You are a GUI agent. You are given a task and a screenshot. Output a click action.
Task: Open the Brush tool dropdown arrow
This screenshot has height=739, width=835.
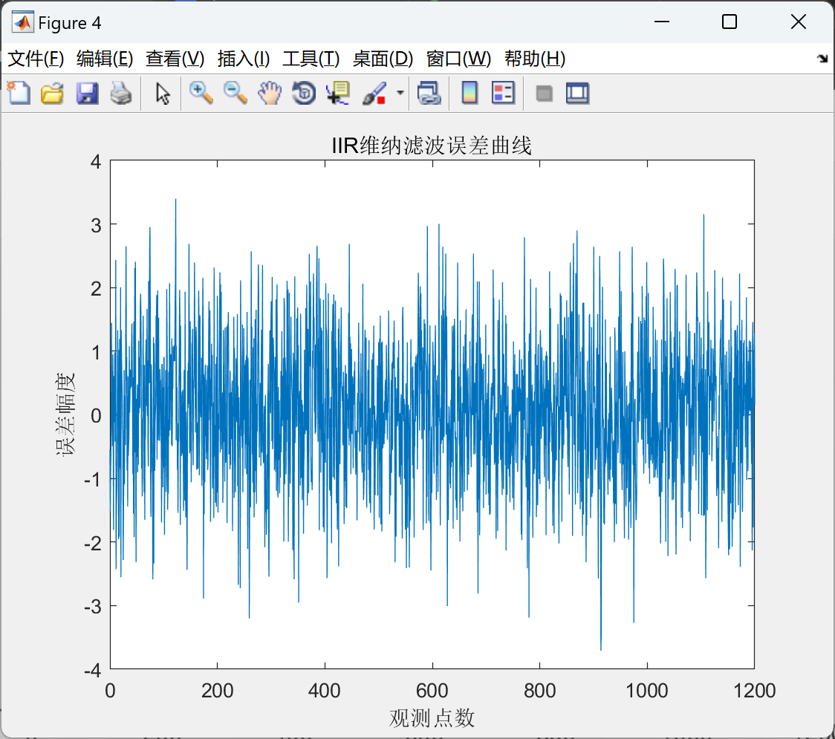click(x=399, y=93)
